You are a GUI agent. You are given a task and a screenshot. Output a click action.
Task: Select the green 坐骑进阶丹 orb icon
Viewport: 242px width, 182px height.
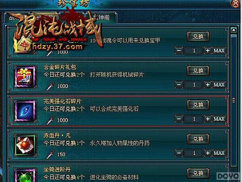point(25,176)
